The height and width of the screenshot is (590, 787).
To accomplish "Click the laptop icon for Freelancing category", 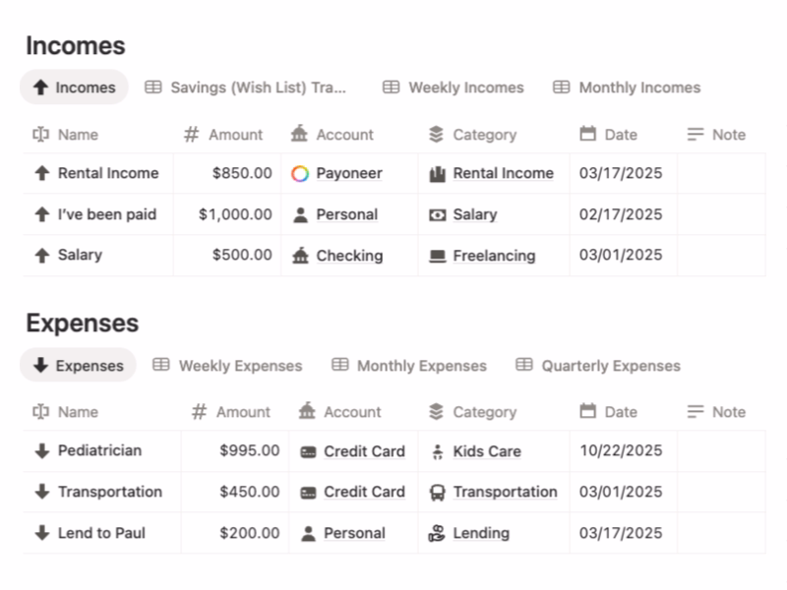I will (x=439, y=256).
